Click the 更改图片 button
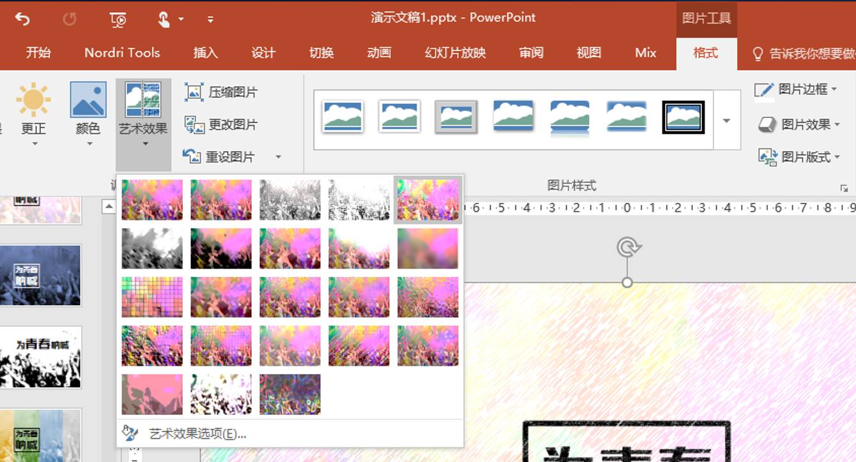The width and height of the screenshot is (856, 462). [221, 124]
